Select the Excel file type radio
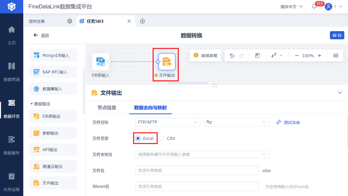The image size is (348, 196). [x=138, y=138]
